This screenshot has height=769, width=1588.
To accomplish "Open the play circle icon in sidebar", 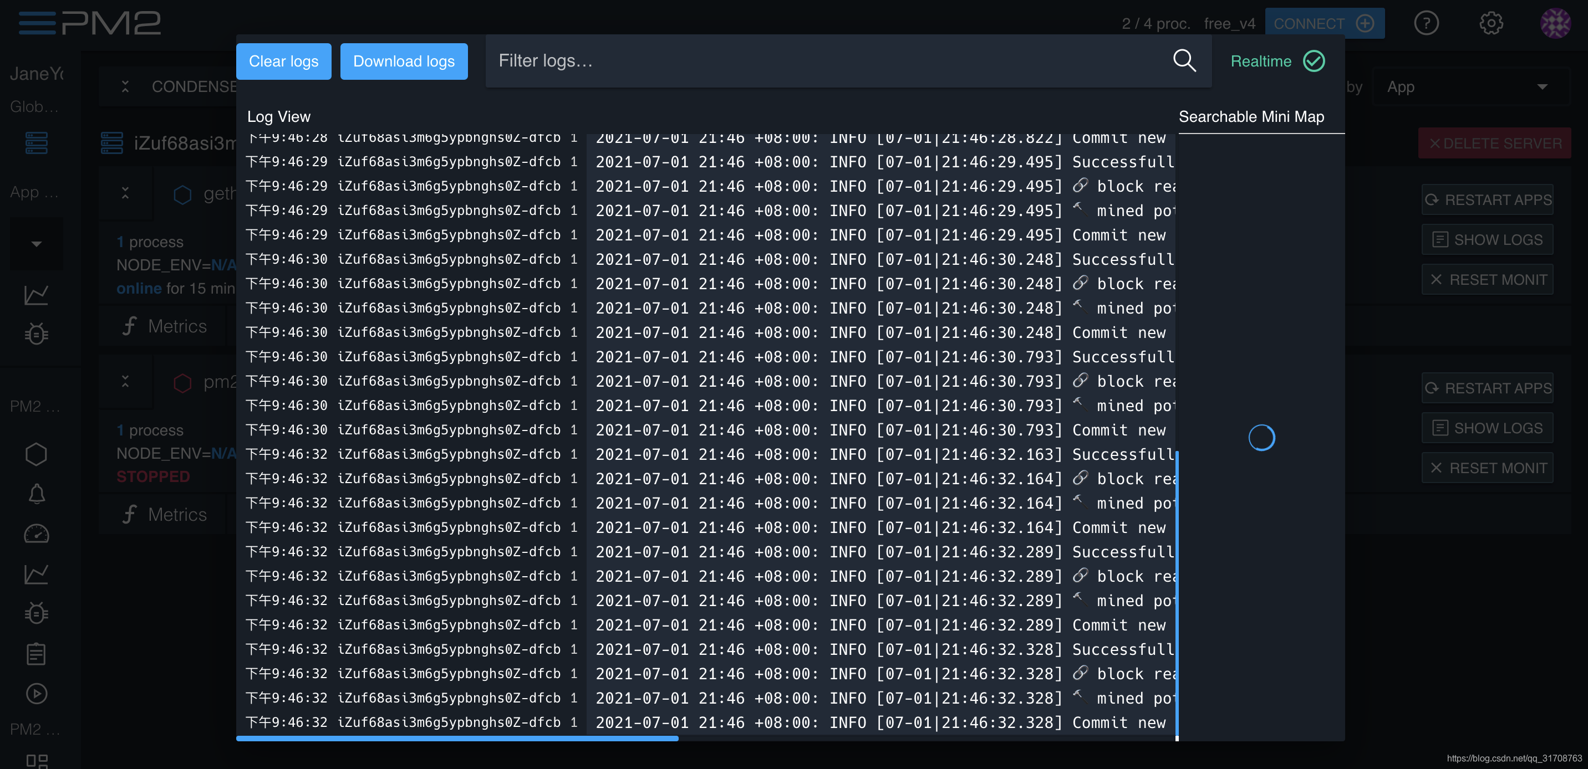I will (37, 693).
